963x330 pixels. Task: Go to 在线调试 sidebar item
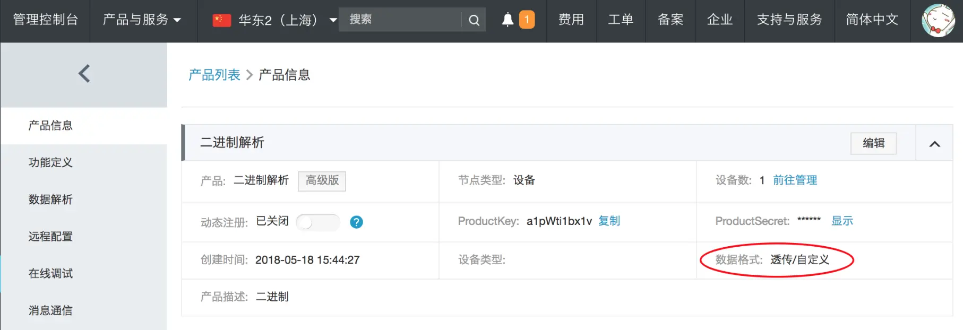tap(50, 273)
